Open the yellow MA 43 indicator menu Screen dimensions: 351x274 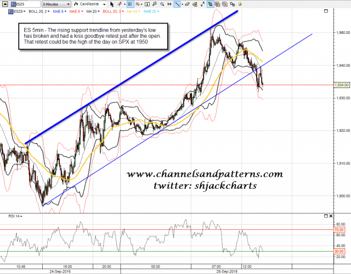click(x=133, y=11)
